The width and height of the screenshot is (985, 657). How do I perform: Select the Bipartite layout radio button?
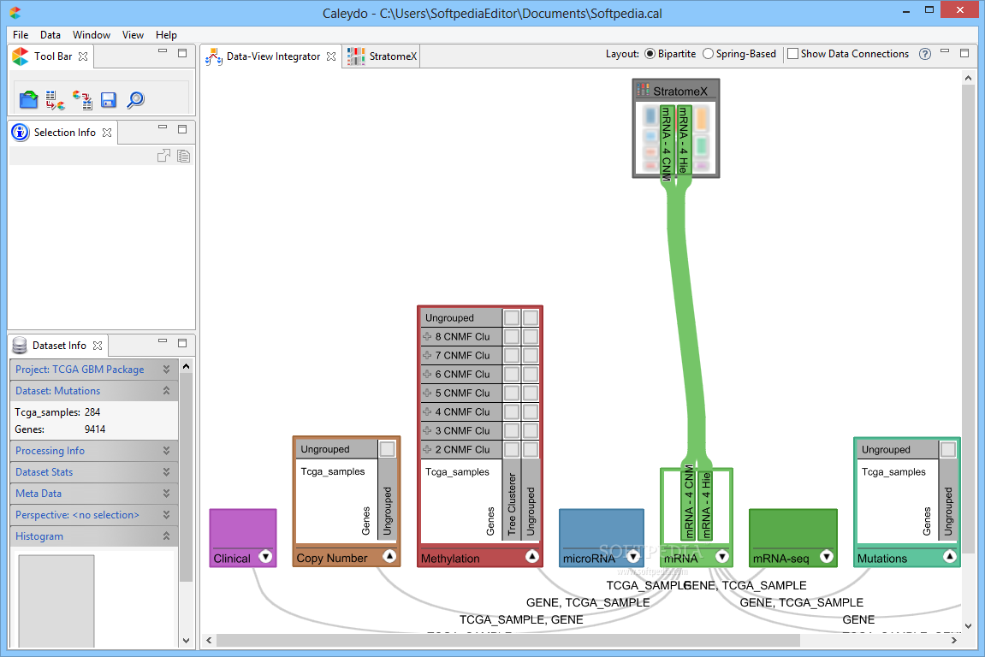(x=650, y=54)
